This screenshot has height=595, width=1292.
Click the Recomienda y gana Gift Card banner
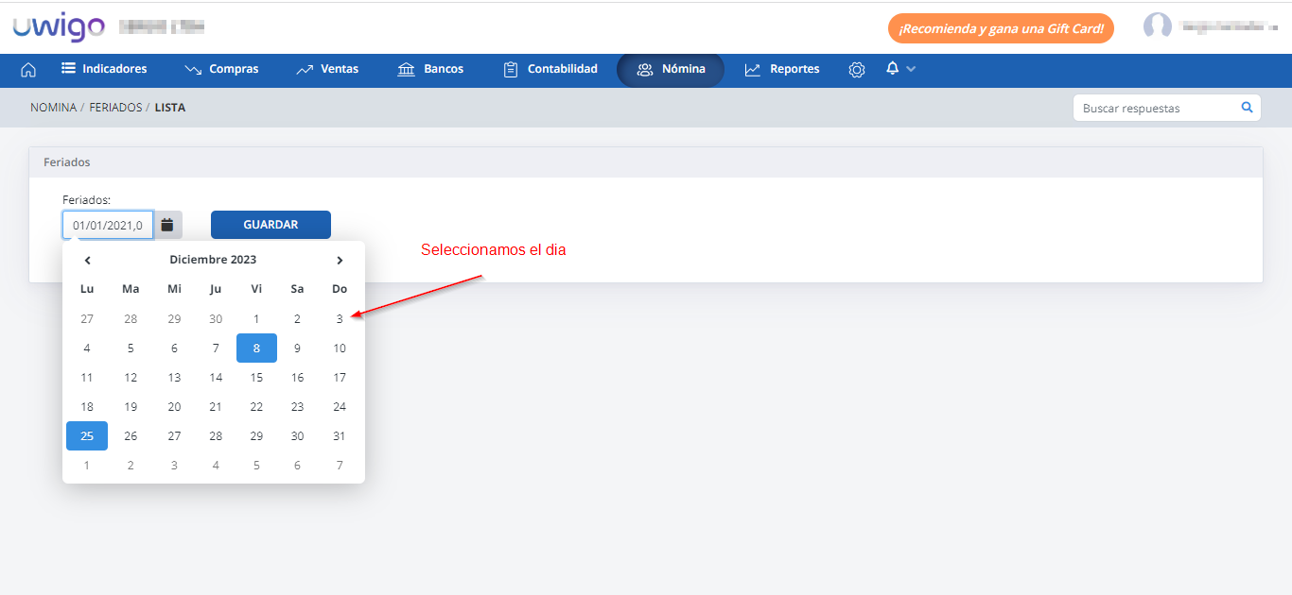pyautogui.click(x=1001, y=28)
